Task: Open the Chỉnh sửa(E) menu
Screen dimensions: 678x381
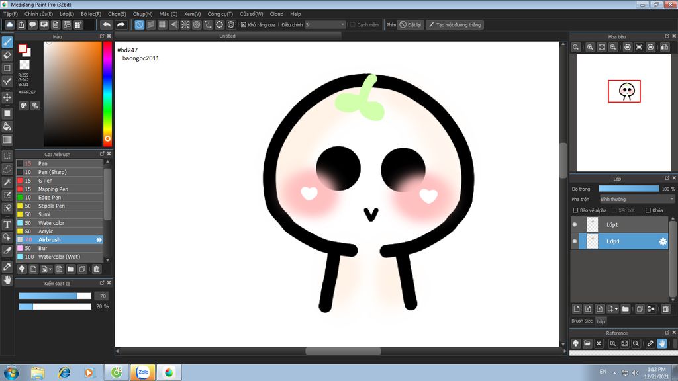Action: click(38, 14)
